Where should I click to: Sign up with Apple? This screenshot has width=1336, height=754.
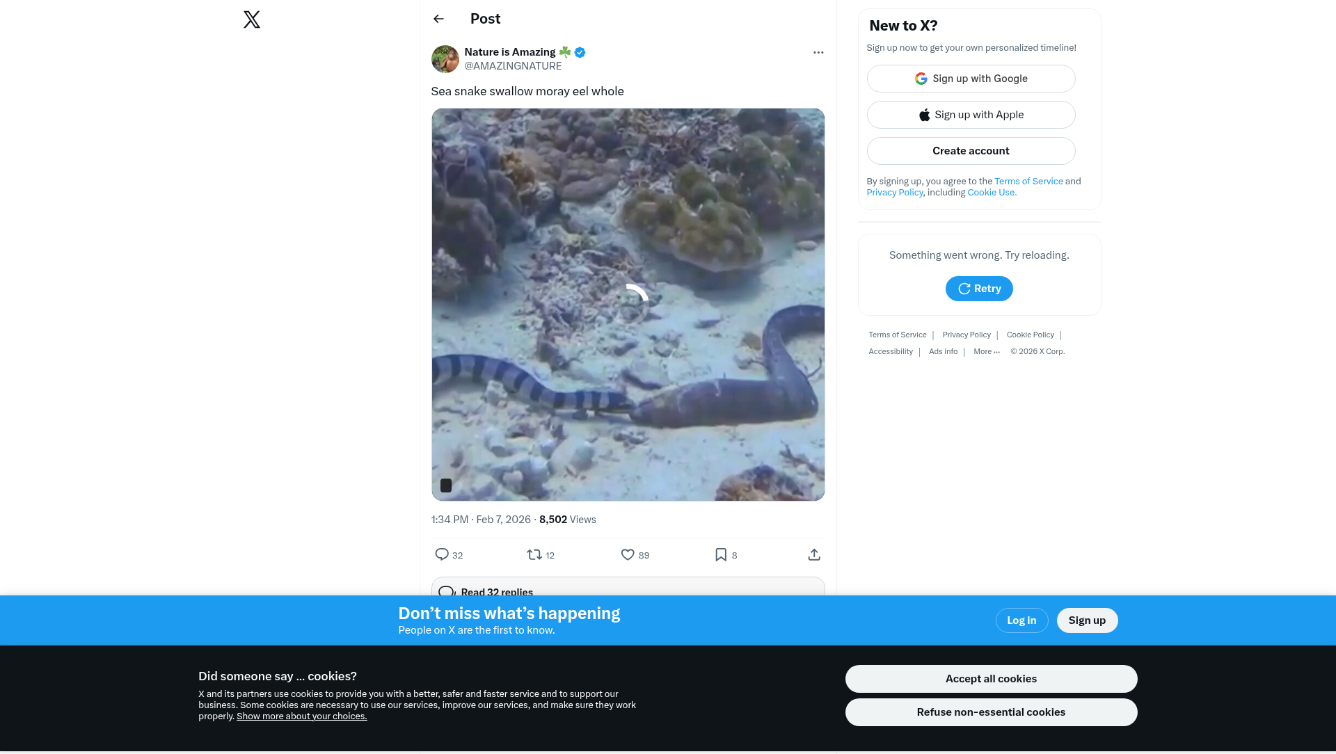(x=971, y=115)
